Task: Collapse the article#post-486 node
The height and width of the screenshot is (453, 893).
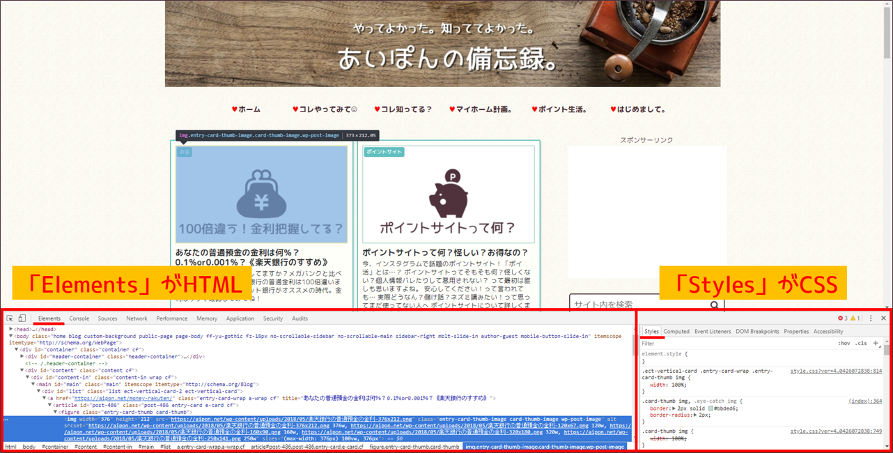Action: coord(49,405)
